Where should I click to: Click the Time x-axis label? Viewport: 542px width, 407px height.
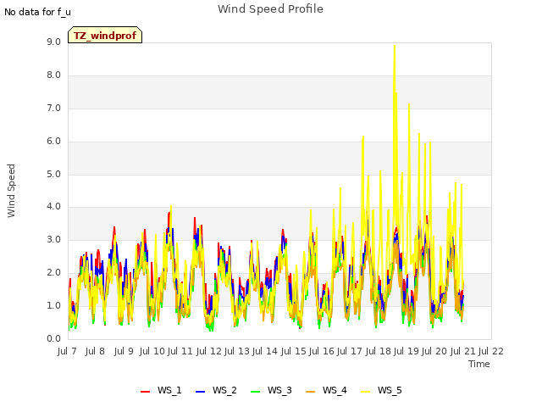pos(479,364)
